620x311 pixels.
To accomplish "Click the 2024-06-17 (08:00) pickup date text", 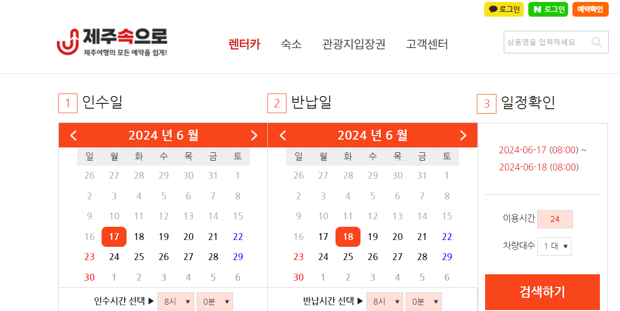I will point(539,149).
